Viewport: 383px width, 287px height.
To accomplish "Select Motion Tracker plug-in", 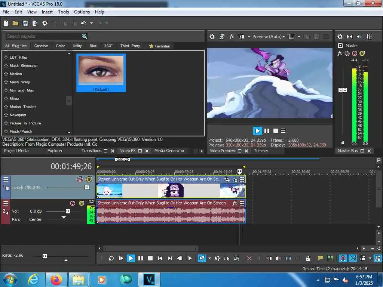I will click(23, 107).
